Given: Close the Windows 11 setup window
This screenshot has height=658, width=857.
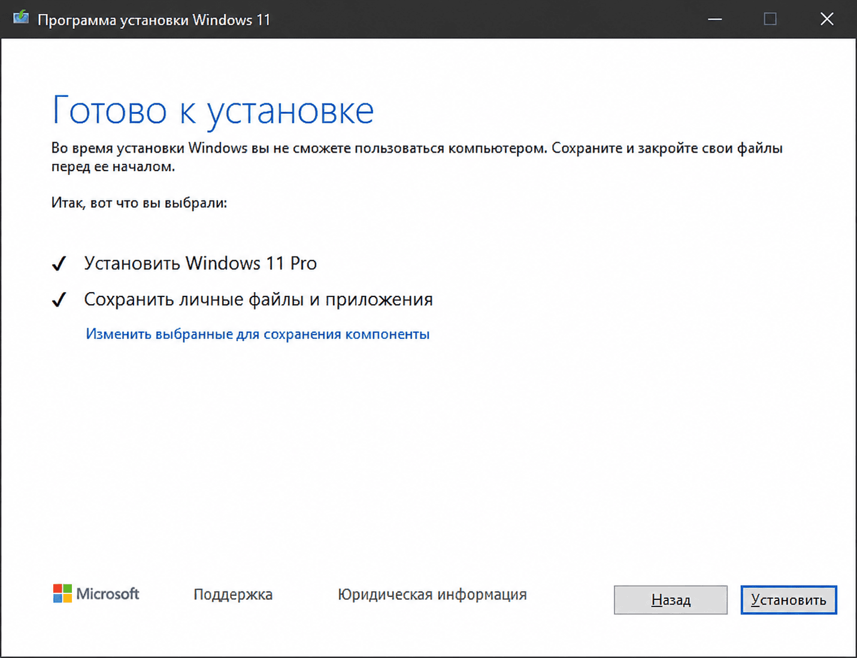Looking at the screenshot, I should pos(826,19).
